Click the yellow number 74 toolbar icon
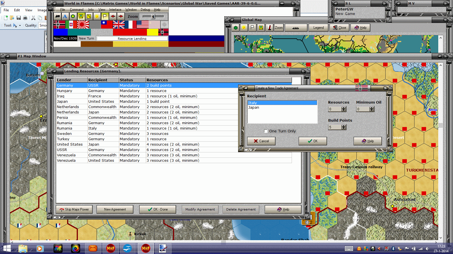This screenshot has height=254, width=453. pyautogui.click(x=89, y=16)
